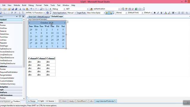Viewport: 190px width, 107px height.
Task: Select SqlDataSource in the Toolbox
Action: (6, 49)
